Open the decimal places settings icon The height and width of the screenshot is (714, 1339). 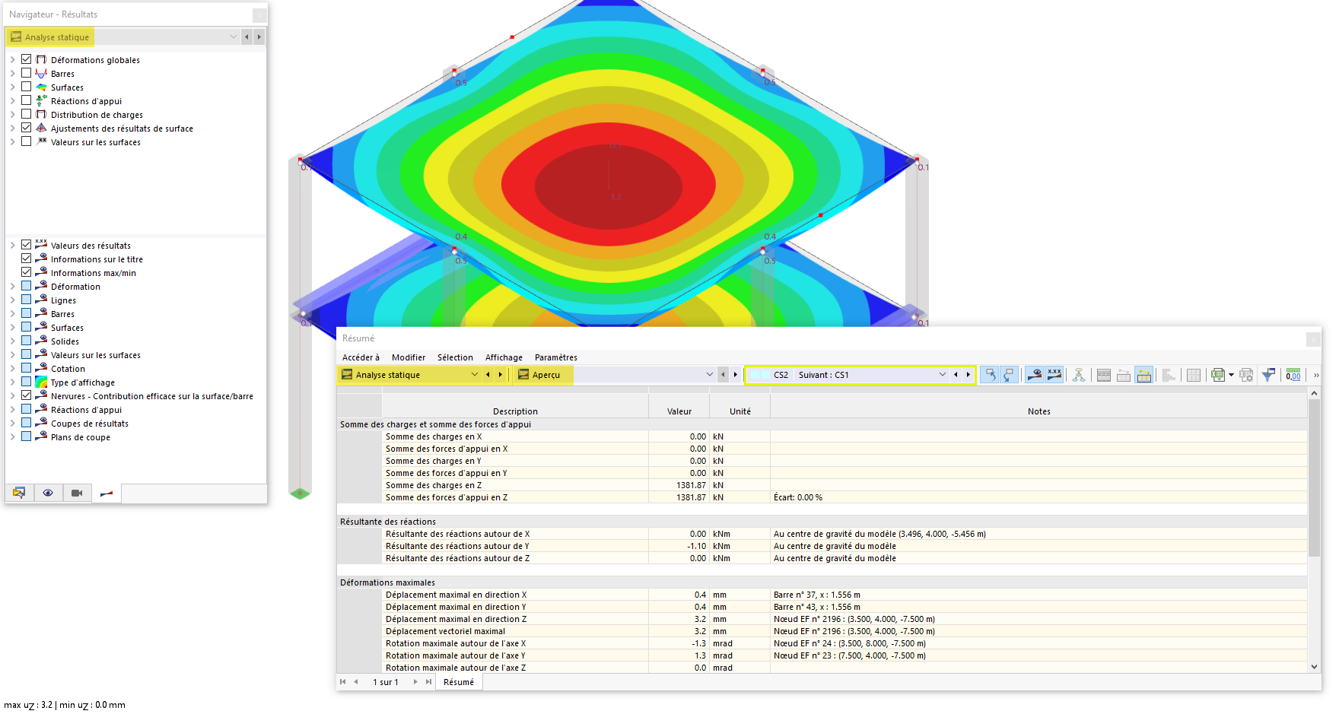(1293, 375)
